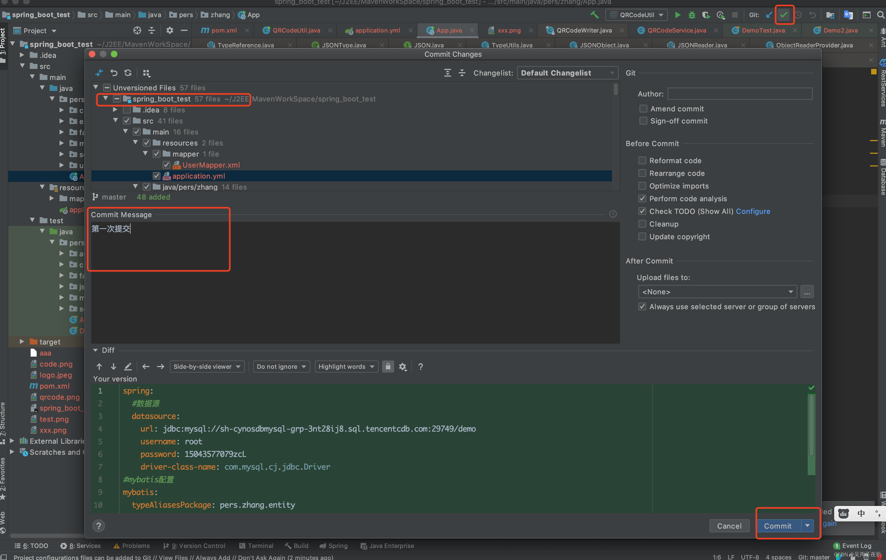Enable the Update copyright checkbox

[642, 236]
